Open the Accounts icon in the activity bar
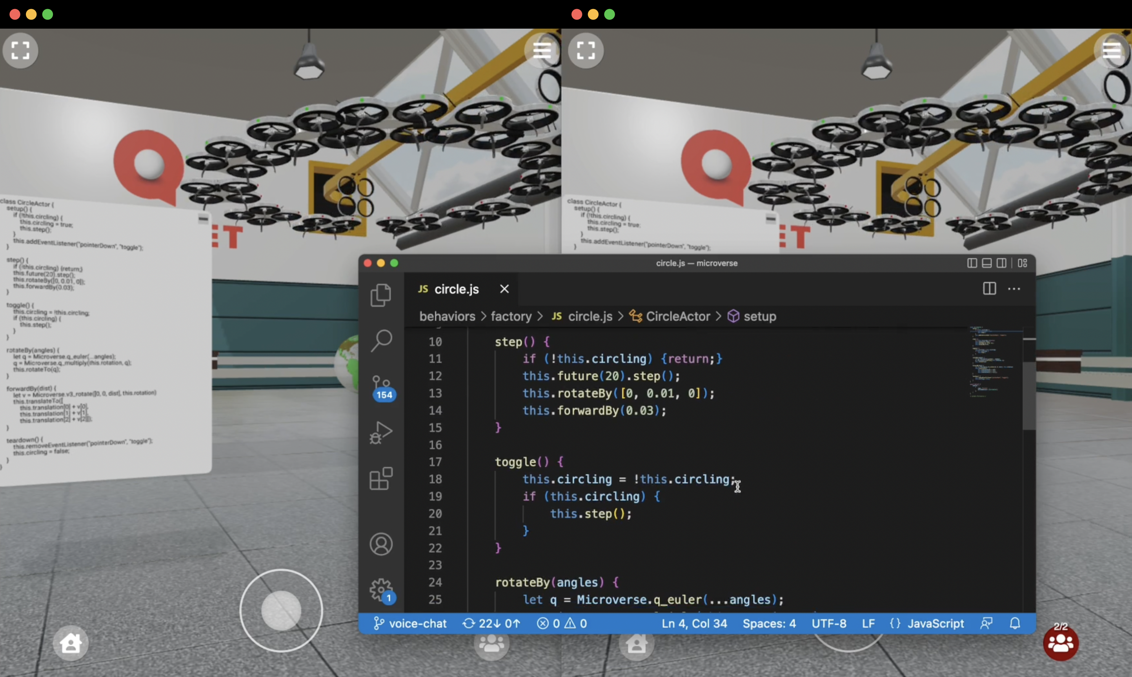 tap(381, 544)
